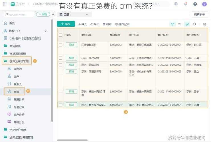211x142 pixels.
Task: Open the user avatar menu
Action: tap(204, 4)
